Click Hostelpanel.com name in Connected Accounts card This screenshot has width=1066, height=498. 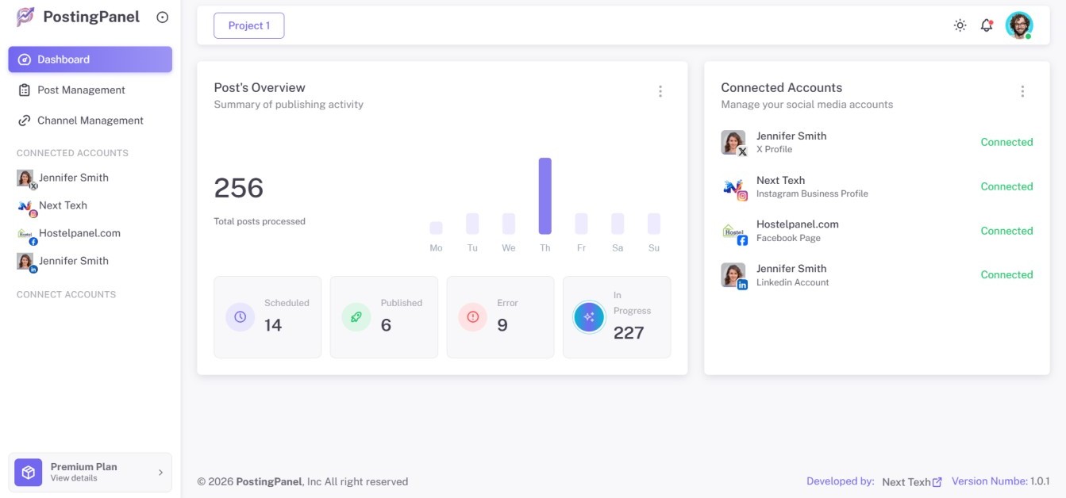click(798, 224)
